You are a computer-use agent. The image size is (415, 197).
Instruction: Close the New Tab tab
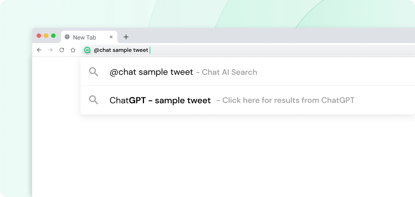[x=111, y=37]
